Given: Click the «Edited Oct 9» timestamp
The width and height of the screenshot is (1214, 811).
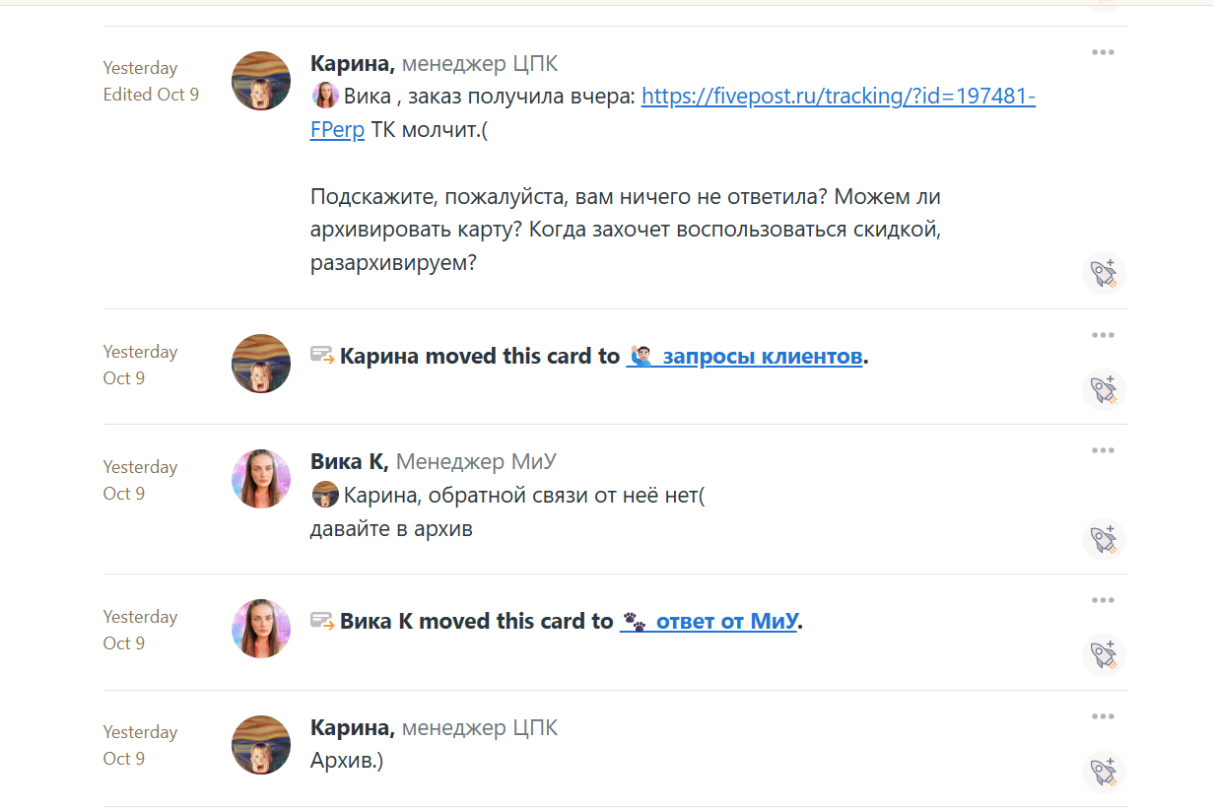Looking at the screenshot, I should click(x=151, y=95).
